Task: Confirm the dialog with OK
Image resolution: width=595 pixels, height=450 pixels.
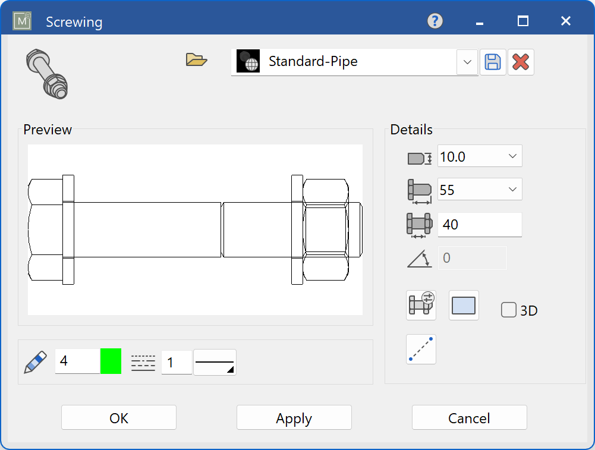Action: 118,417
